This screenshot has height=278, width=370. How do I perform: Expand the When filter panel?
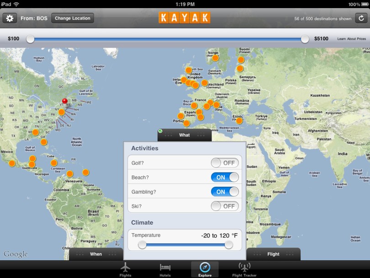coord(96,254)
